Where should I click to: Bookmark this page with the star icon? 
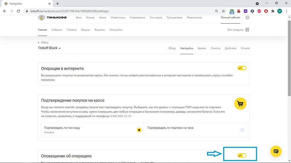(223, 11)
